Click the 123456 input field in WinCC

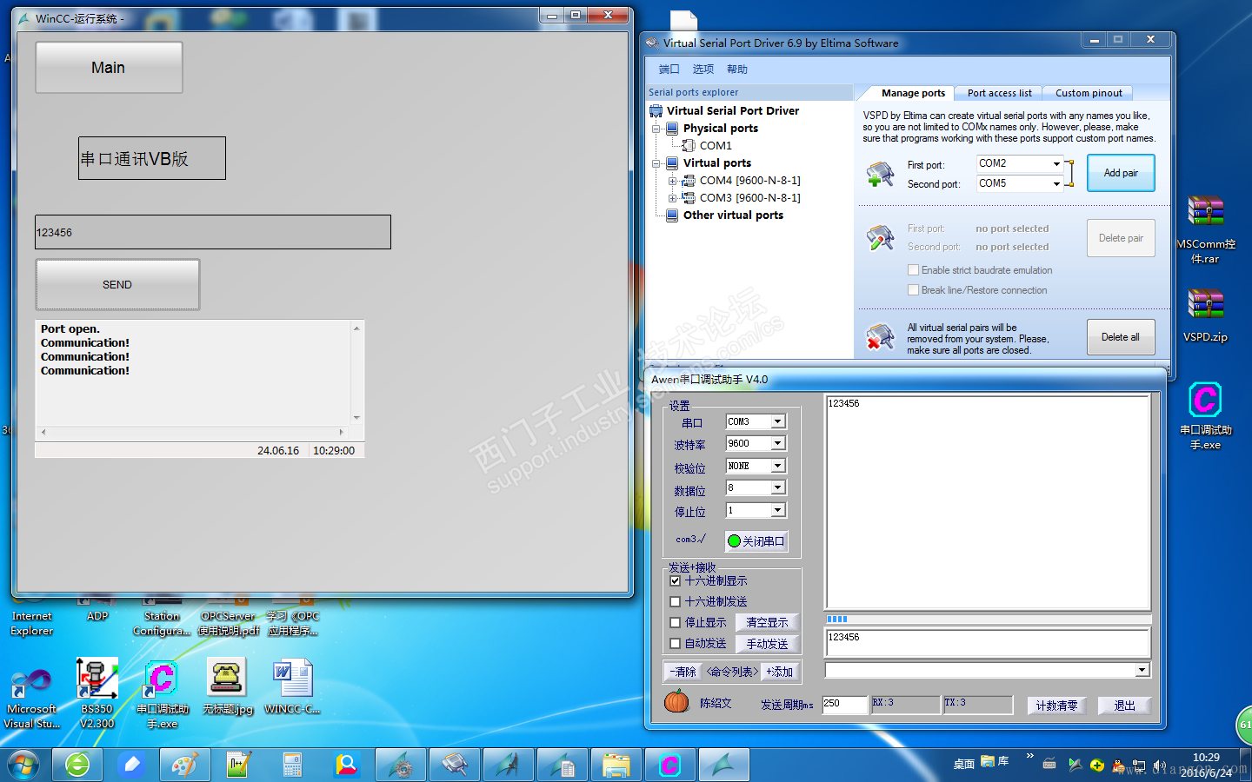pyautogui.click(x=213, y=232)
